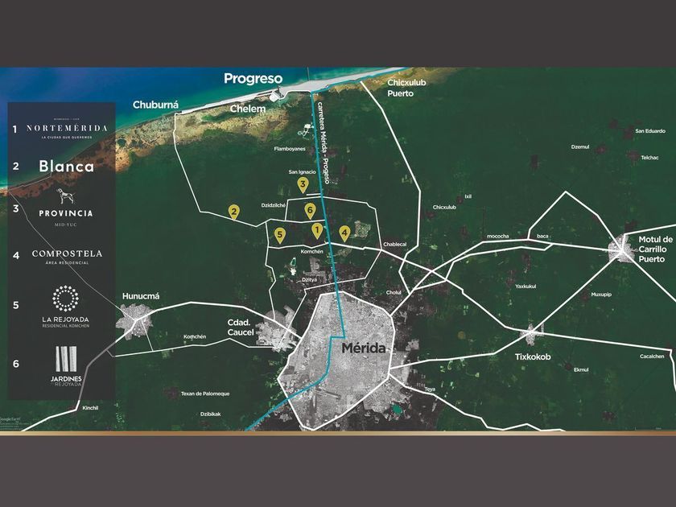676x507 pixels.
Task: Select the Blanca legend entry
Action: 66,167
